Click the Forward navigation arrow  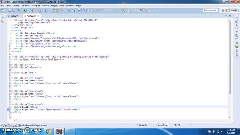coord(153,10)
